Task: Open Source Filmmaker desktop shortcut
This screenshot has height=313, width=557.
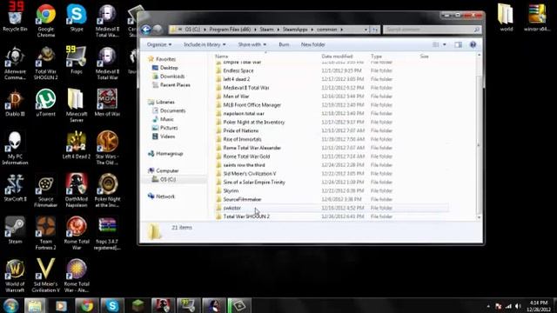Action: click(x=46, y=191)
